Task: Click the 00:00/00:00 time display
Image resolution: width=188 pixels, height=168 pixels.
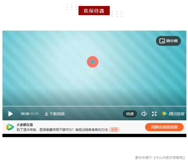Action: pyautogui.click(x=30, y=114)
